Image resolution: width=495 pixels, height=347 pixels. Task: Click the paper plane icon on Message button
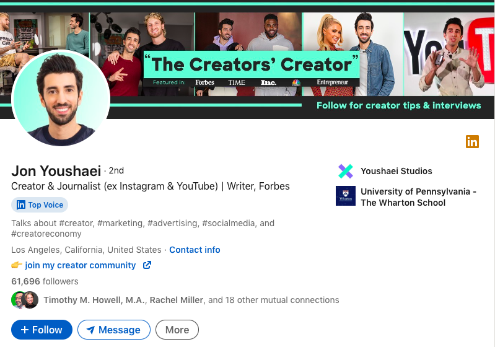90,330
